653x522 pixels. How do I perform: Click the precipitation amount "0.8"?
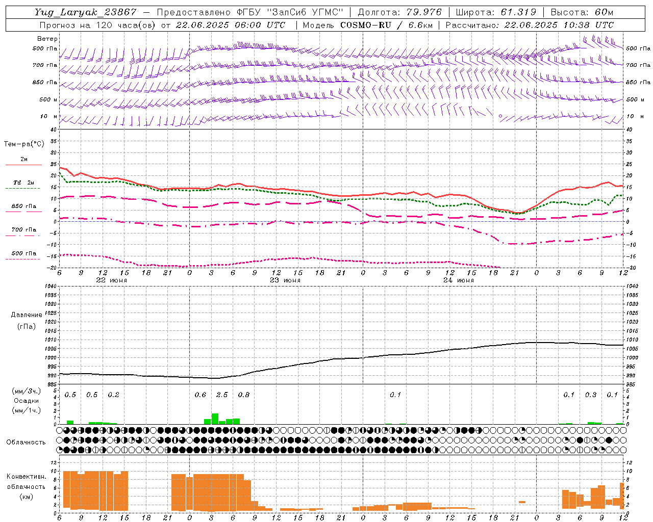(244, 395)
